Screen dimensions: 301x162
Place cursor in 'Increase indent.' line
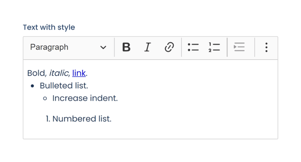click(85, 98)
